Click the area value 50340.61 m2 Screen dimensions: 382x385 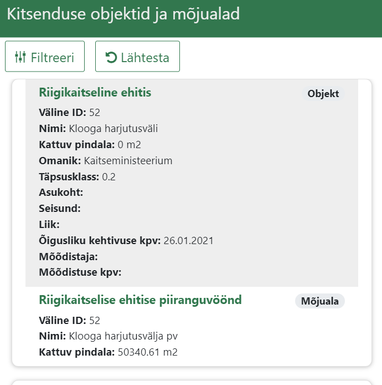[x=147, y=352]
